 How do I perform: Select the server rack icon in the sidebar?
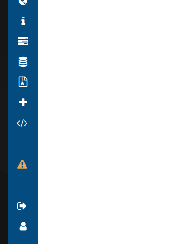coord(23,41)
